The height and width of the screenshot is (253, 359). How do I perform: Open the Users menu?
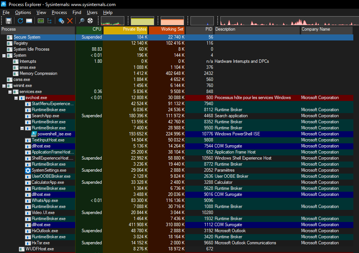point(92,12)
